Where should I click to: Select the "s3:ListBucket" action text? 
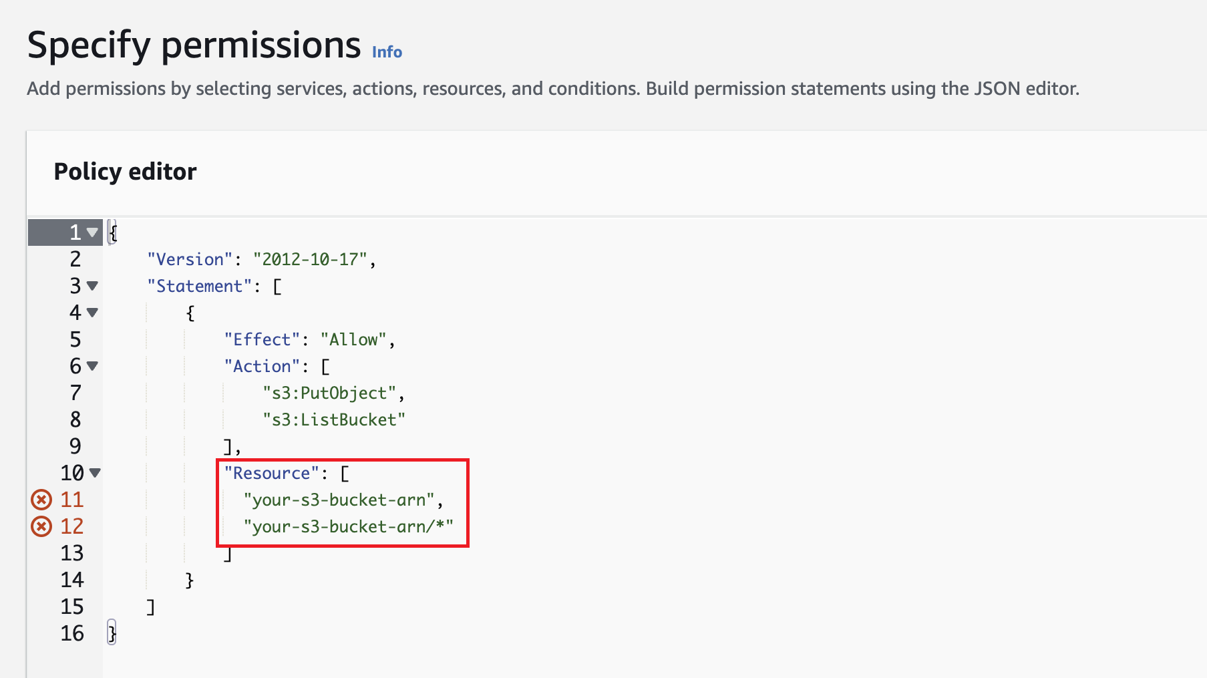tap(333, 419)
